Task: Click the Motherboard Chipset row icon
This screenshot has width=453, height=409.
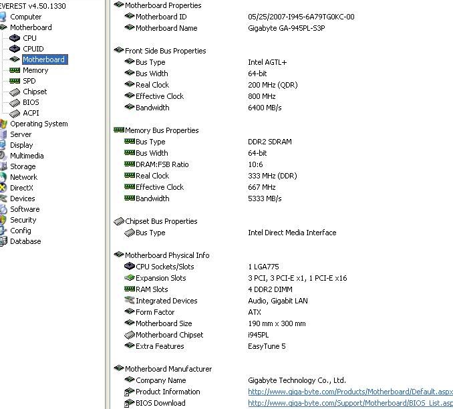Action: click(130, 335)
